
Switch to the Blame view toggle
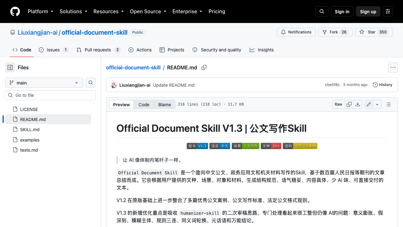(x=164, y=105)
